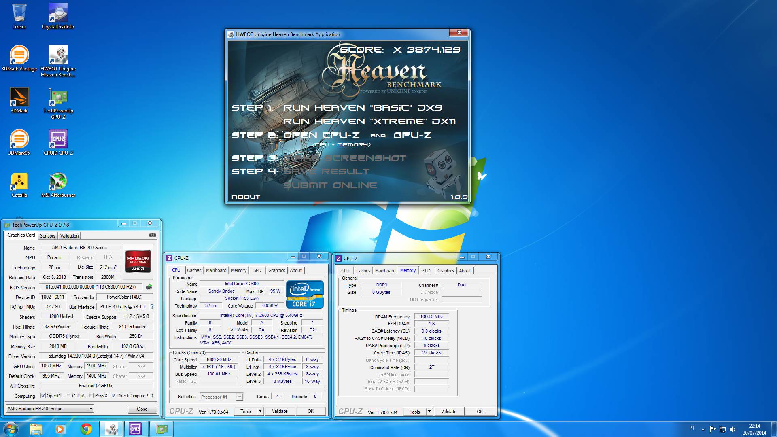Click GPU-Z screenshot camera icon

point(152,235)
